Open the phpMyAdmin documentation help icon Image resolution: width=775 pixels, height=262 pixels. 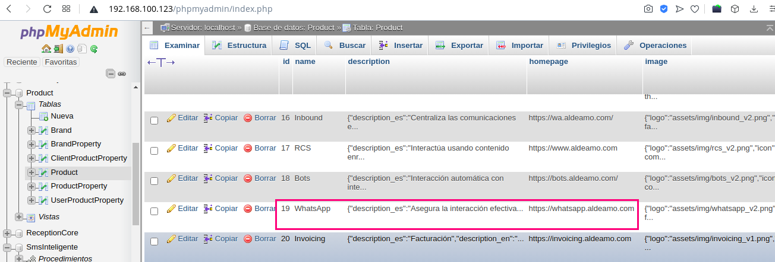(x=70, y=49)
